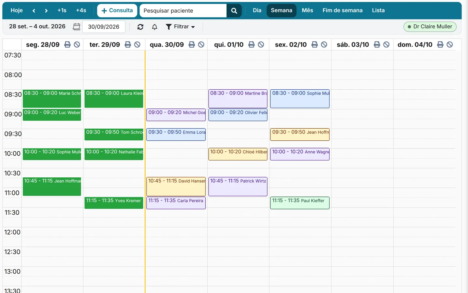Skip ahead one week with +1s
Viewport: 468px width, 293px height.
pyautogui.click(x=62, y=10)
